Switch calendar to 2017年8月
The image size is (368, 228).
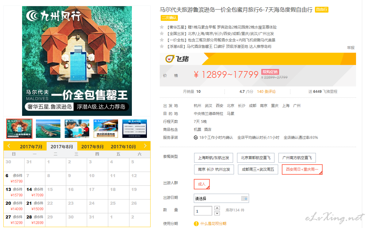click(x=62, y=146)
